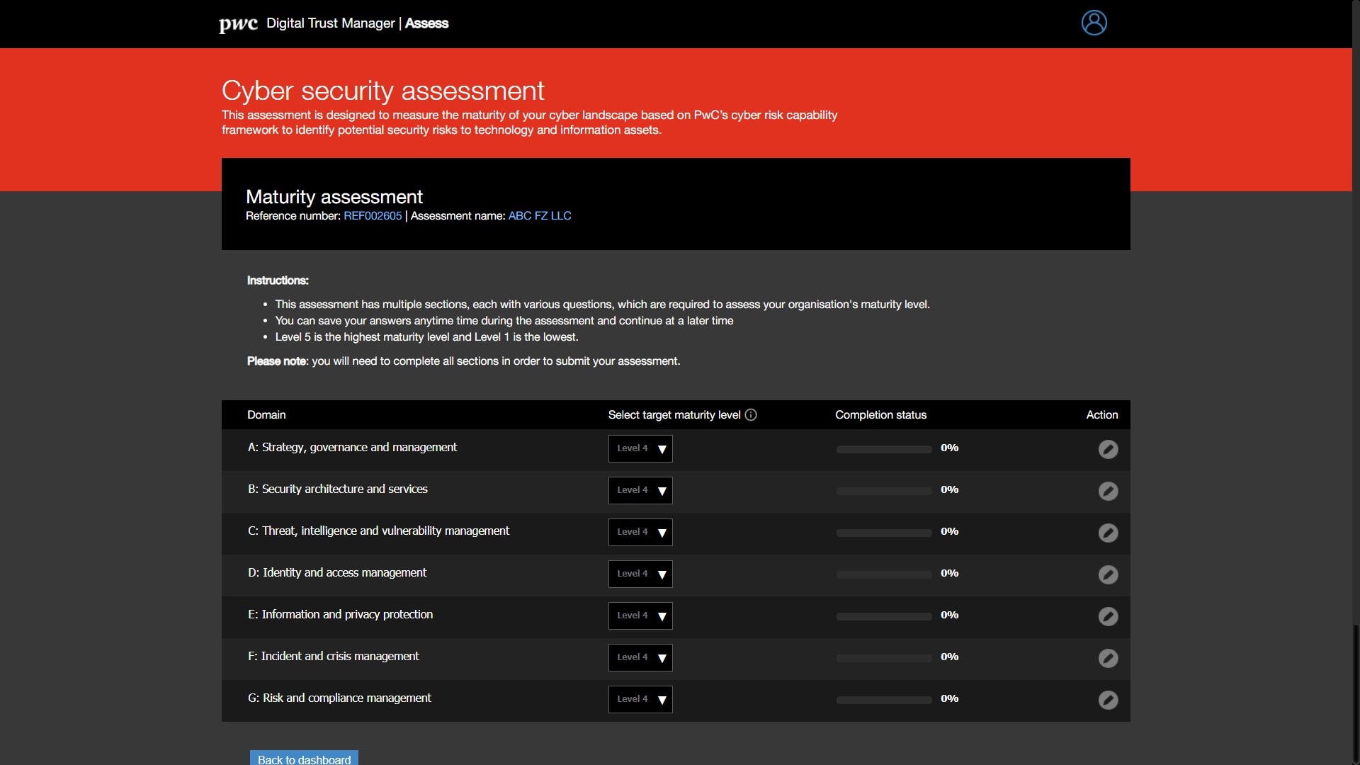Open the user profile icon
Screen dimensions: 1360x765
tap(1094, 23)
